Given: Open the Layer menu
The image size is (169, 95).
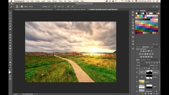Looking at the screenshot, I should coord(43,1).
